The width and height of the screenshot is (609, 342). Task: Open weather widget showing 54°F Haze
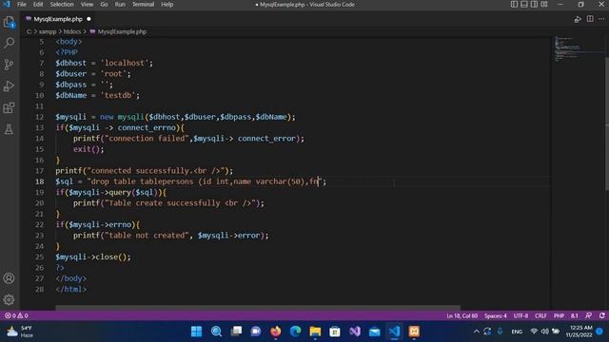20,332
